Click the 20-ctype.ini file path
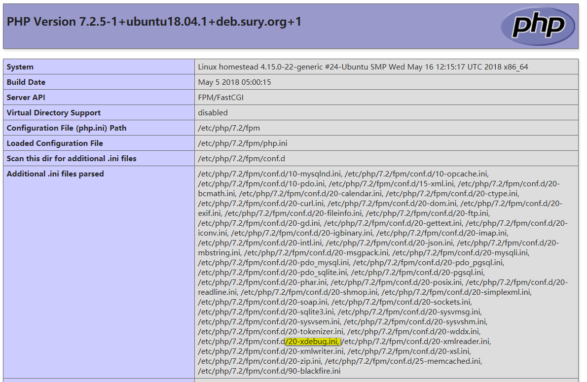The height and width of the screenshot is (382, 587). 452,194
